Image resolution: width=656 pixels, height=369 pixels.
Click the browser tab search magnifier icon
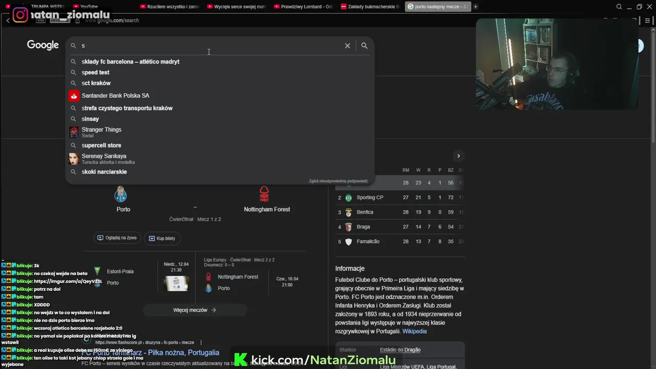[619, 7]
